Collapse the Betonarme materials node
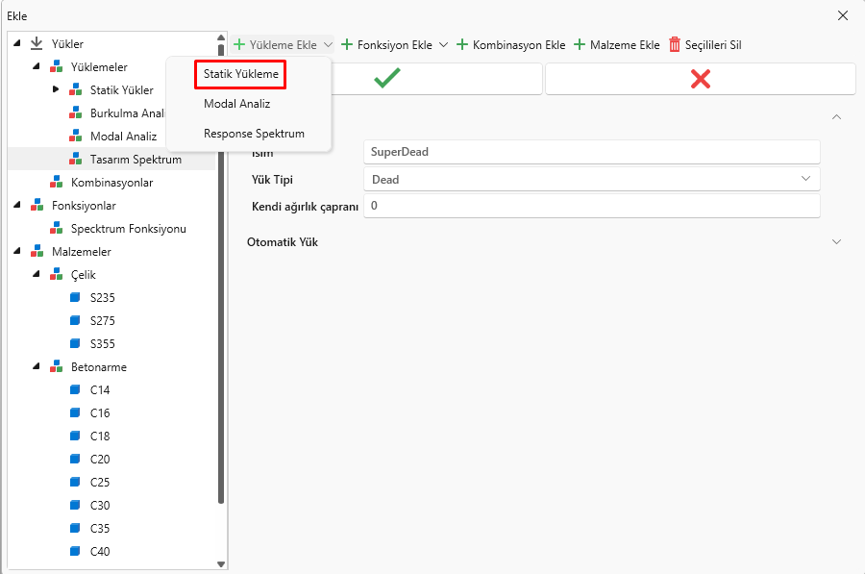865x574 pixels. click(37, 367)
